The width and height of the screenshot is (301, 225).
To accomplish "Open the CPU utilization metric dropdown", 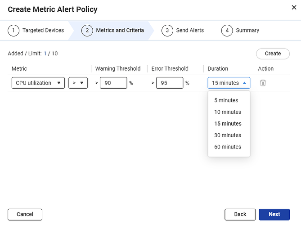I will click(x=38, y=83).
